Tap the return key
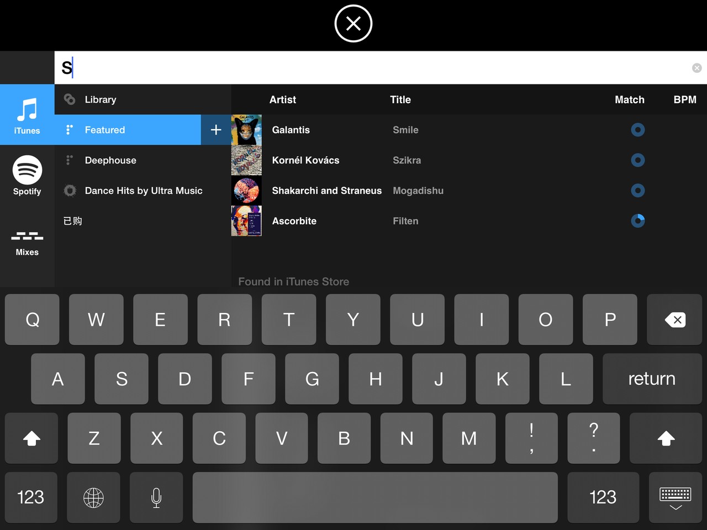The image size is (707, 530). (652, 379)
